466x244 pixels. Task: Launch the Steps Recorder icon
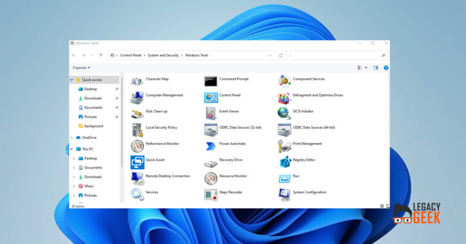tap(211, 195)
